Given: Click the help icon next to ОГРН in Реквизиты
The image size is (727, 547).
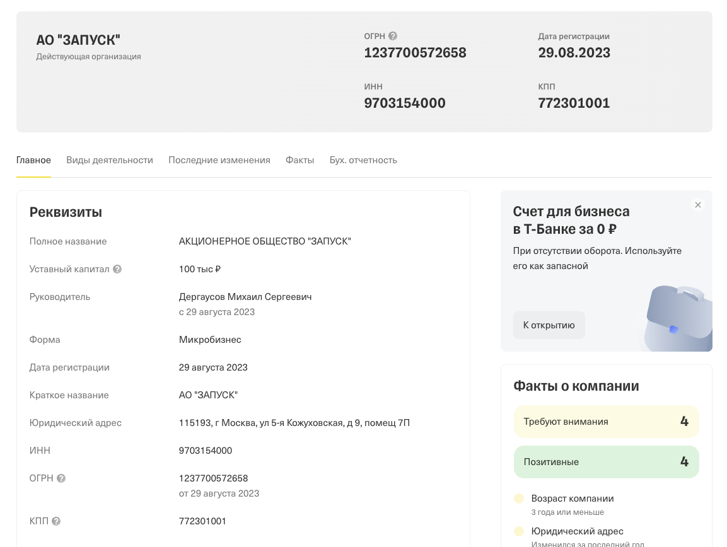Looking at the screenshot, I should click(61, 478).
